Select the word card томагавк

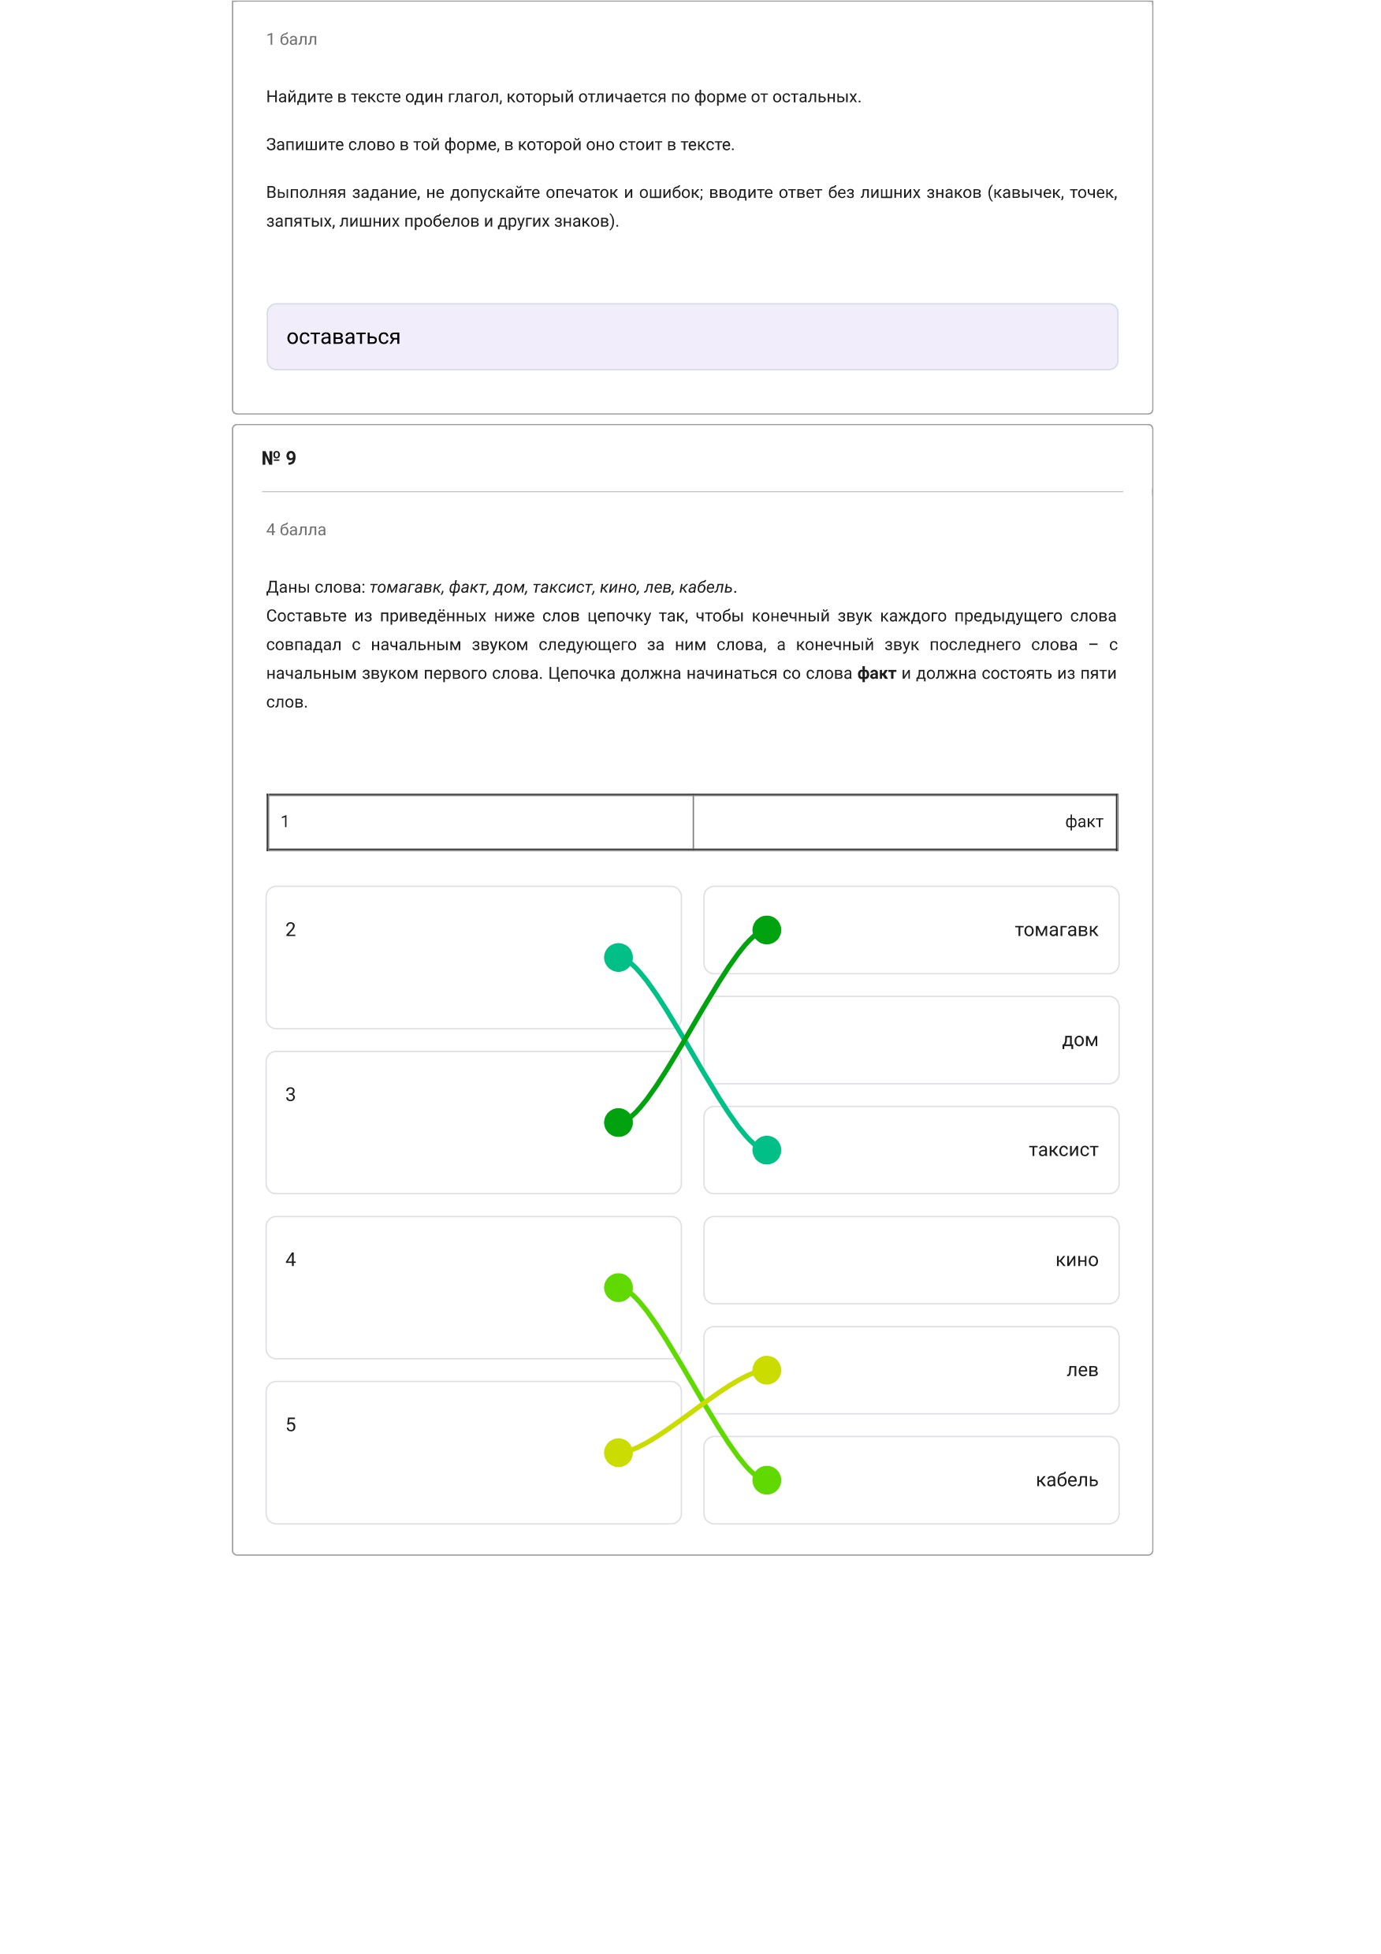[910, 930]
